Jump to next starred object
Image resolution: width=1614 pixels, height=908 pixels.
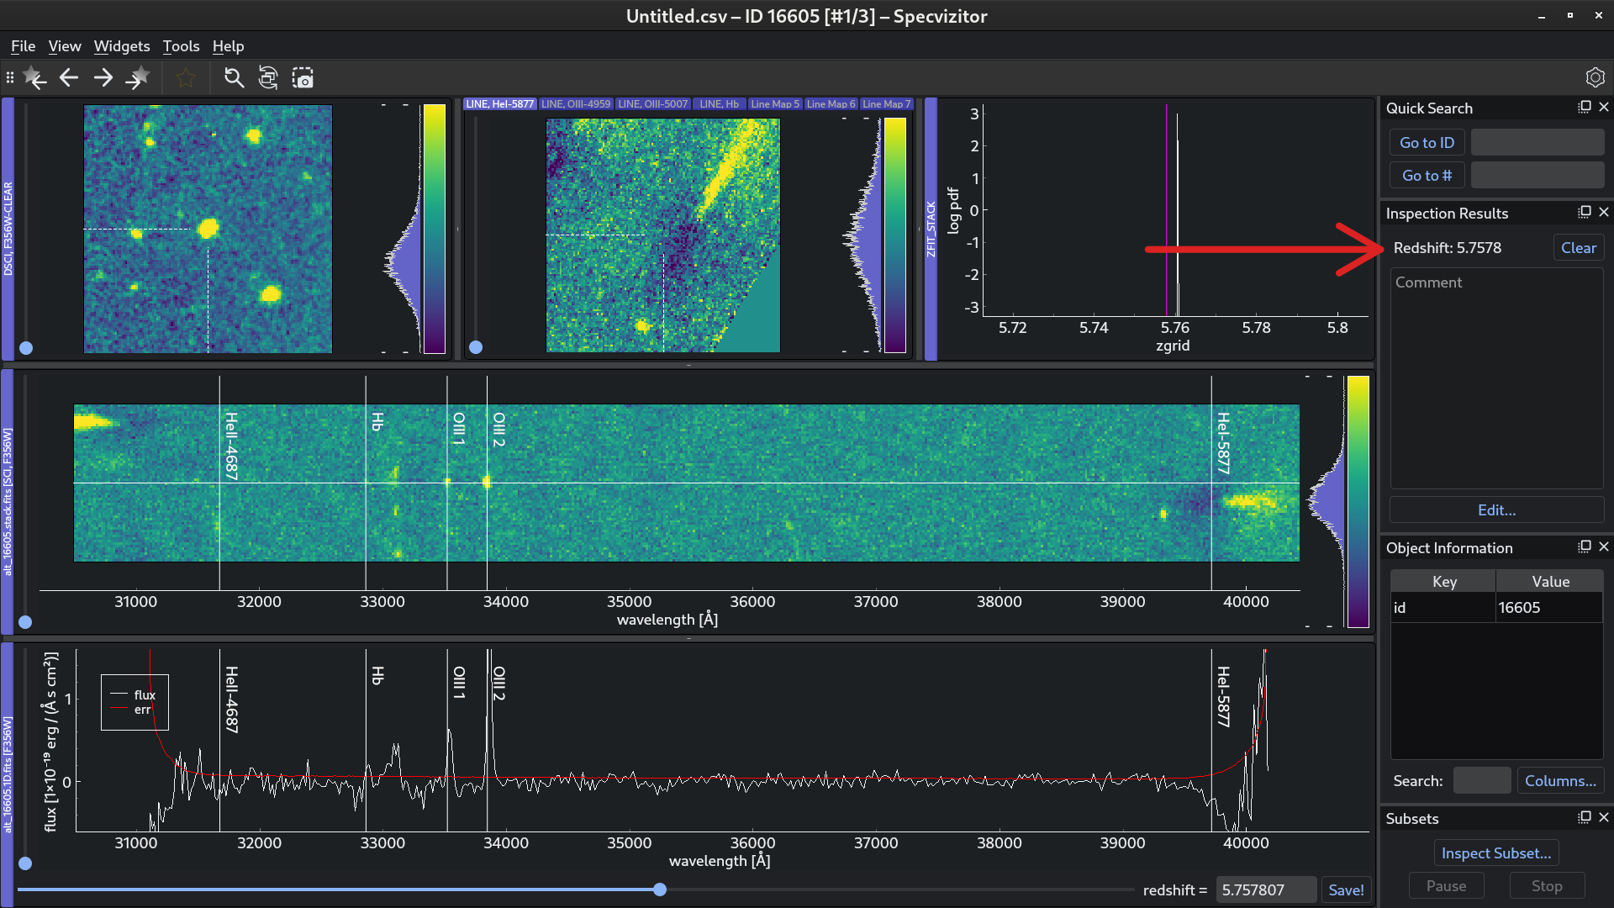pos(138,78)
